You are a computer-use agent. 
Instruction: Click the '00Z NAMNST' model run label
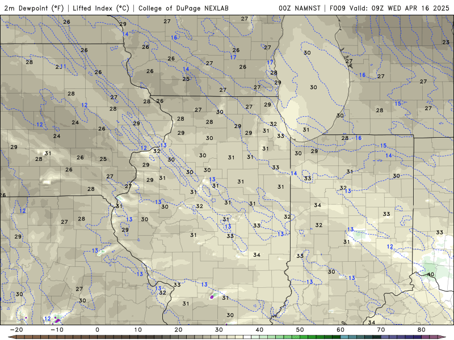[300, 8]
